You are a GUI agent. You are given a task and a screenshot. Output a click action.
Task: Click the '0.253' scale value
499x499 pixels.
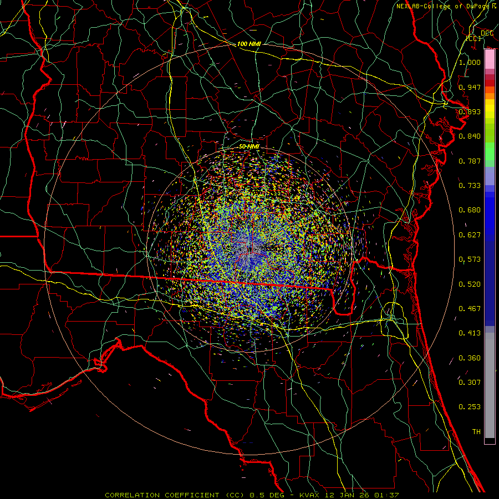(470, 407)
